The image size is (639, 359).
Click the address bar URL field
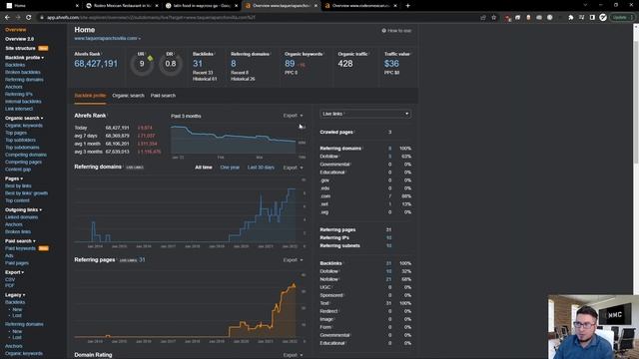tap(257, 18)
